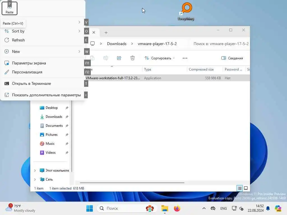The height and width of the screenshot is (215, 287).
Task: Expand the Sort by submenu chevron
Action: [x=79, y=31]
